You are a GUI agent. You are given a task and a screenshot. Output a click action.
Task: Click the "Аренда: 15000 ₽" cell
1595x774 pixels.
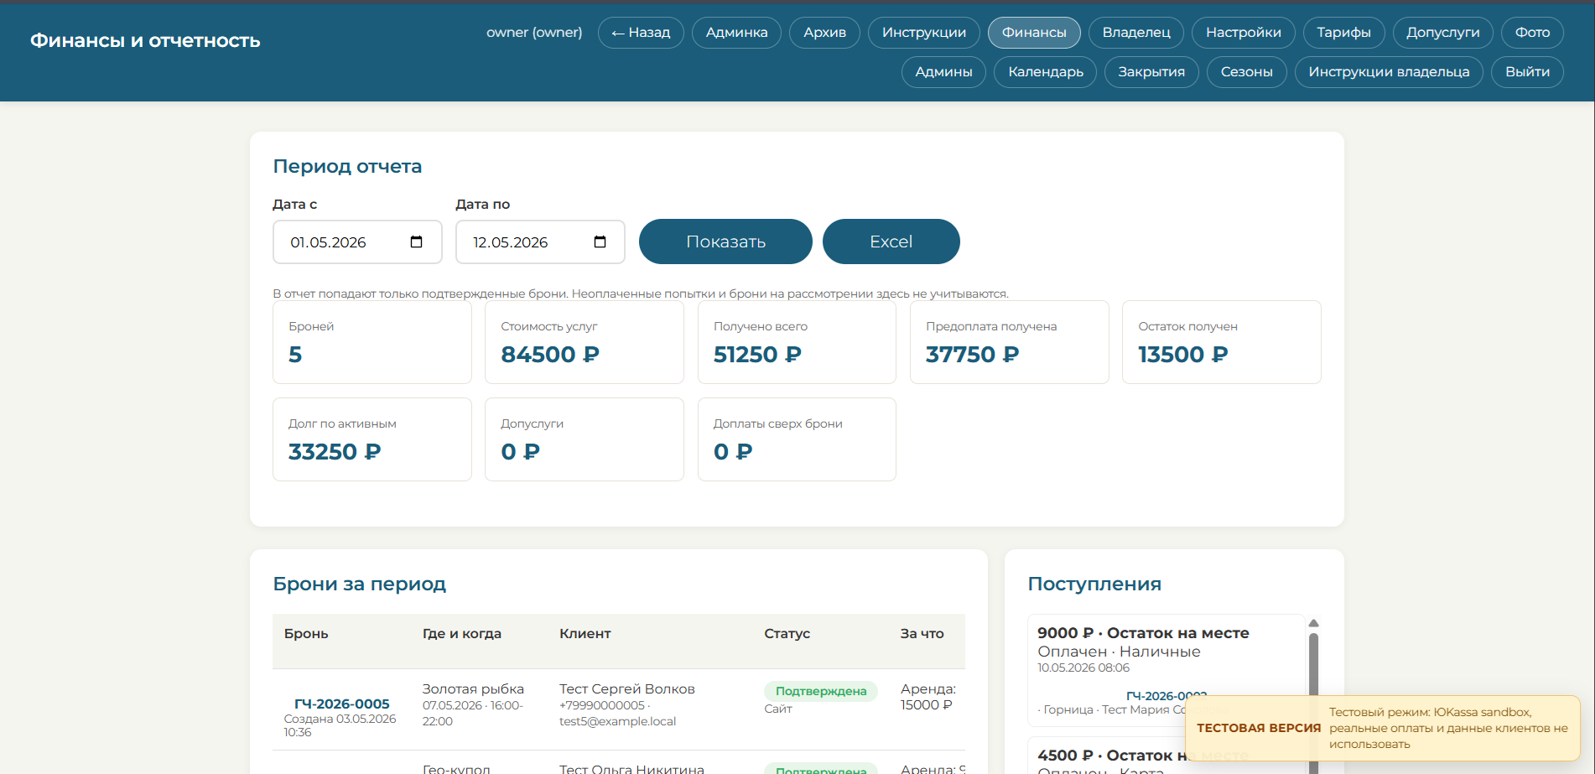coord(927,697)
